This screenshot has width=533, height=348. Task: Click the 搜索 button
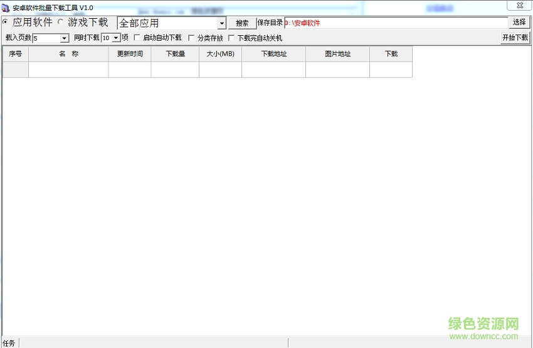(x=242, y=23)
